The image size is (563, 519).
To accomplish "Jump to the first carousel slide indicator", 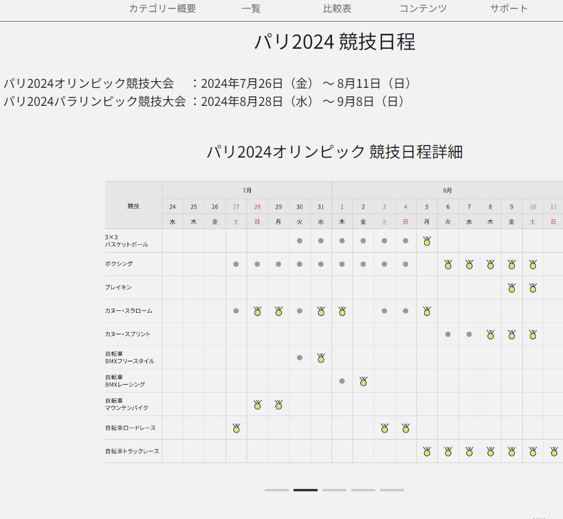I will pos(277,490).
